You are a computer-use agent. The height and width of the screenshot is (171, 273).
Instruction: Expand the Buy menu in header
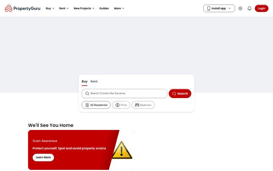(x=50, y=8)
